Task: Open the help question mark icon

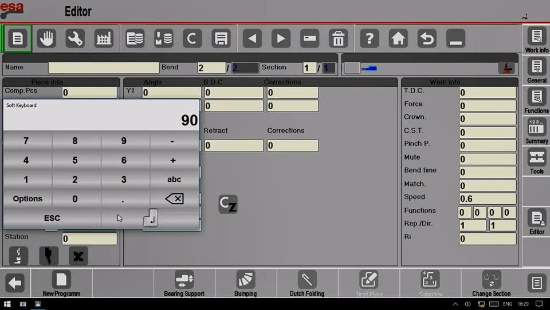Action: (x=370, y=38)
